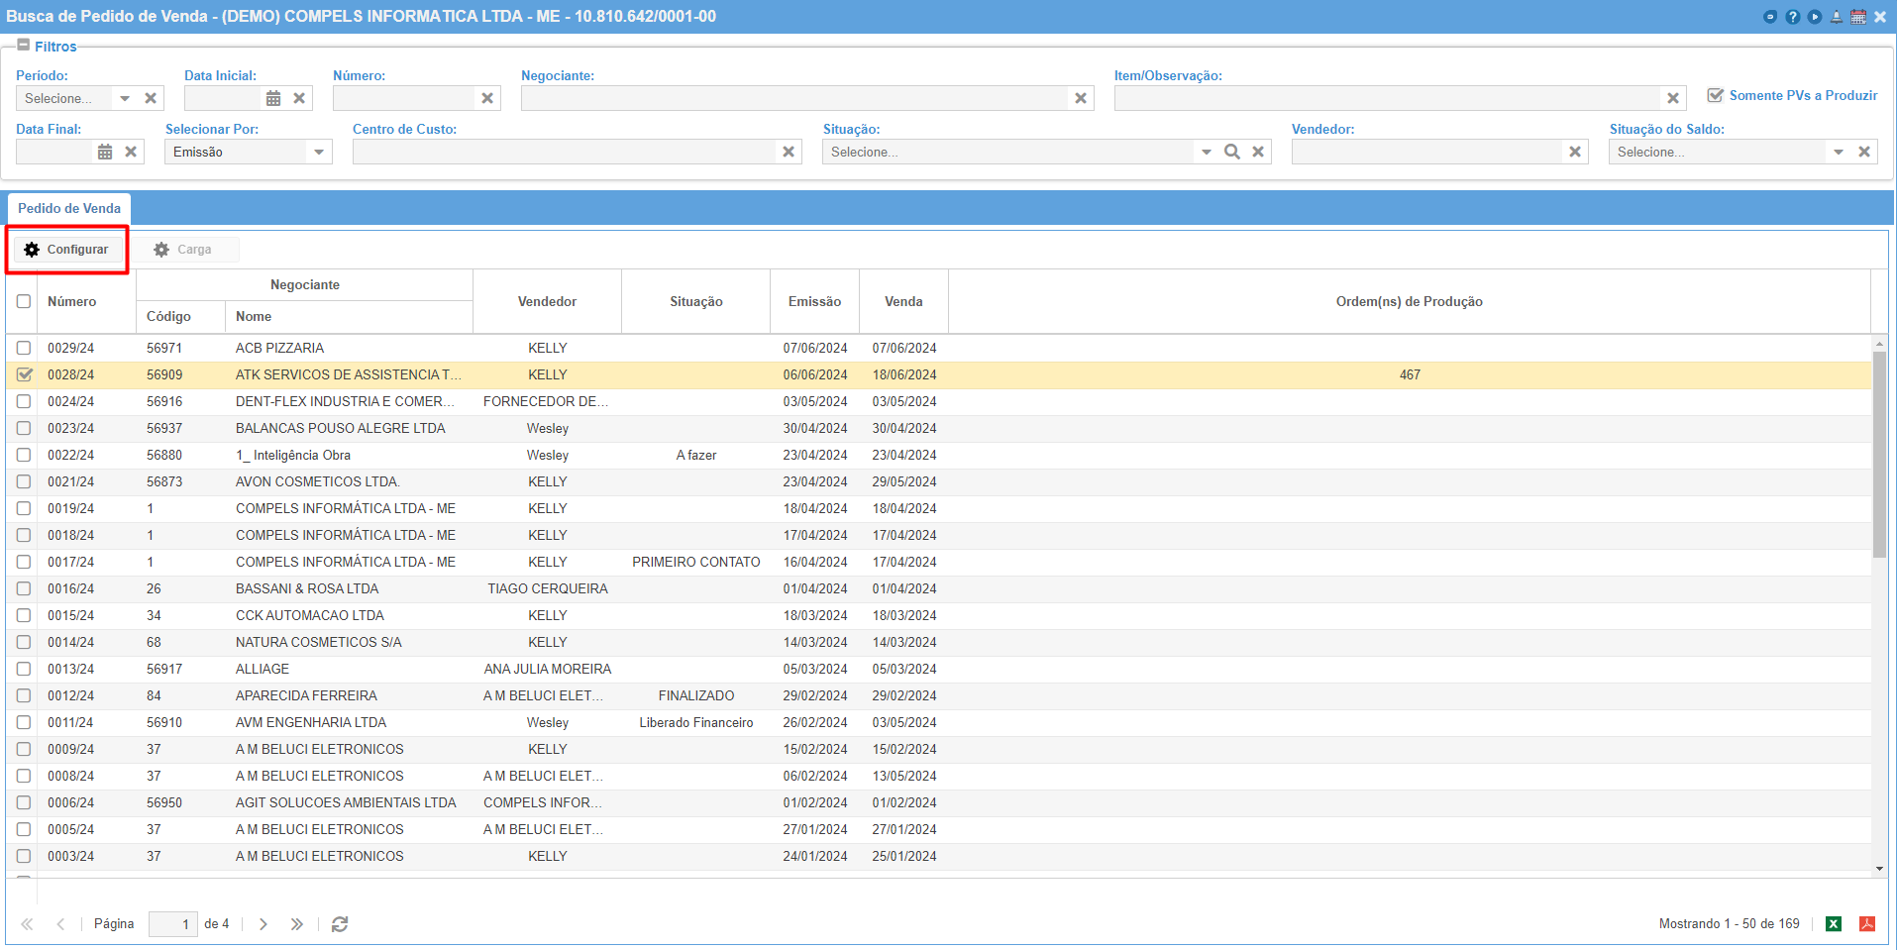This screenshot has width=1897, height=950.
Task: Open the Situação do Saldo dropdown
Action: click(x=1839, y=152)
